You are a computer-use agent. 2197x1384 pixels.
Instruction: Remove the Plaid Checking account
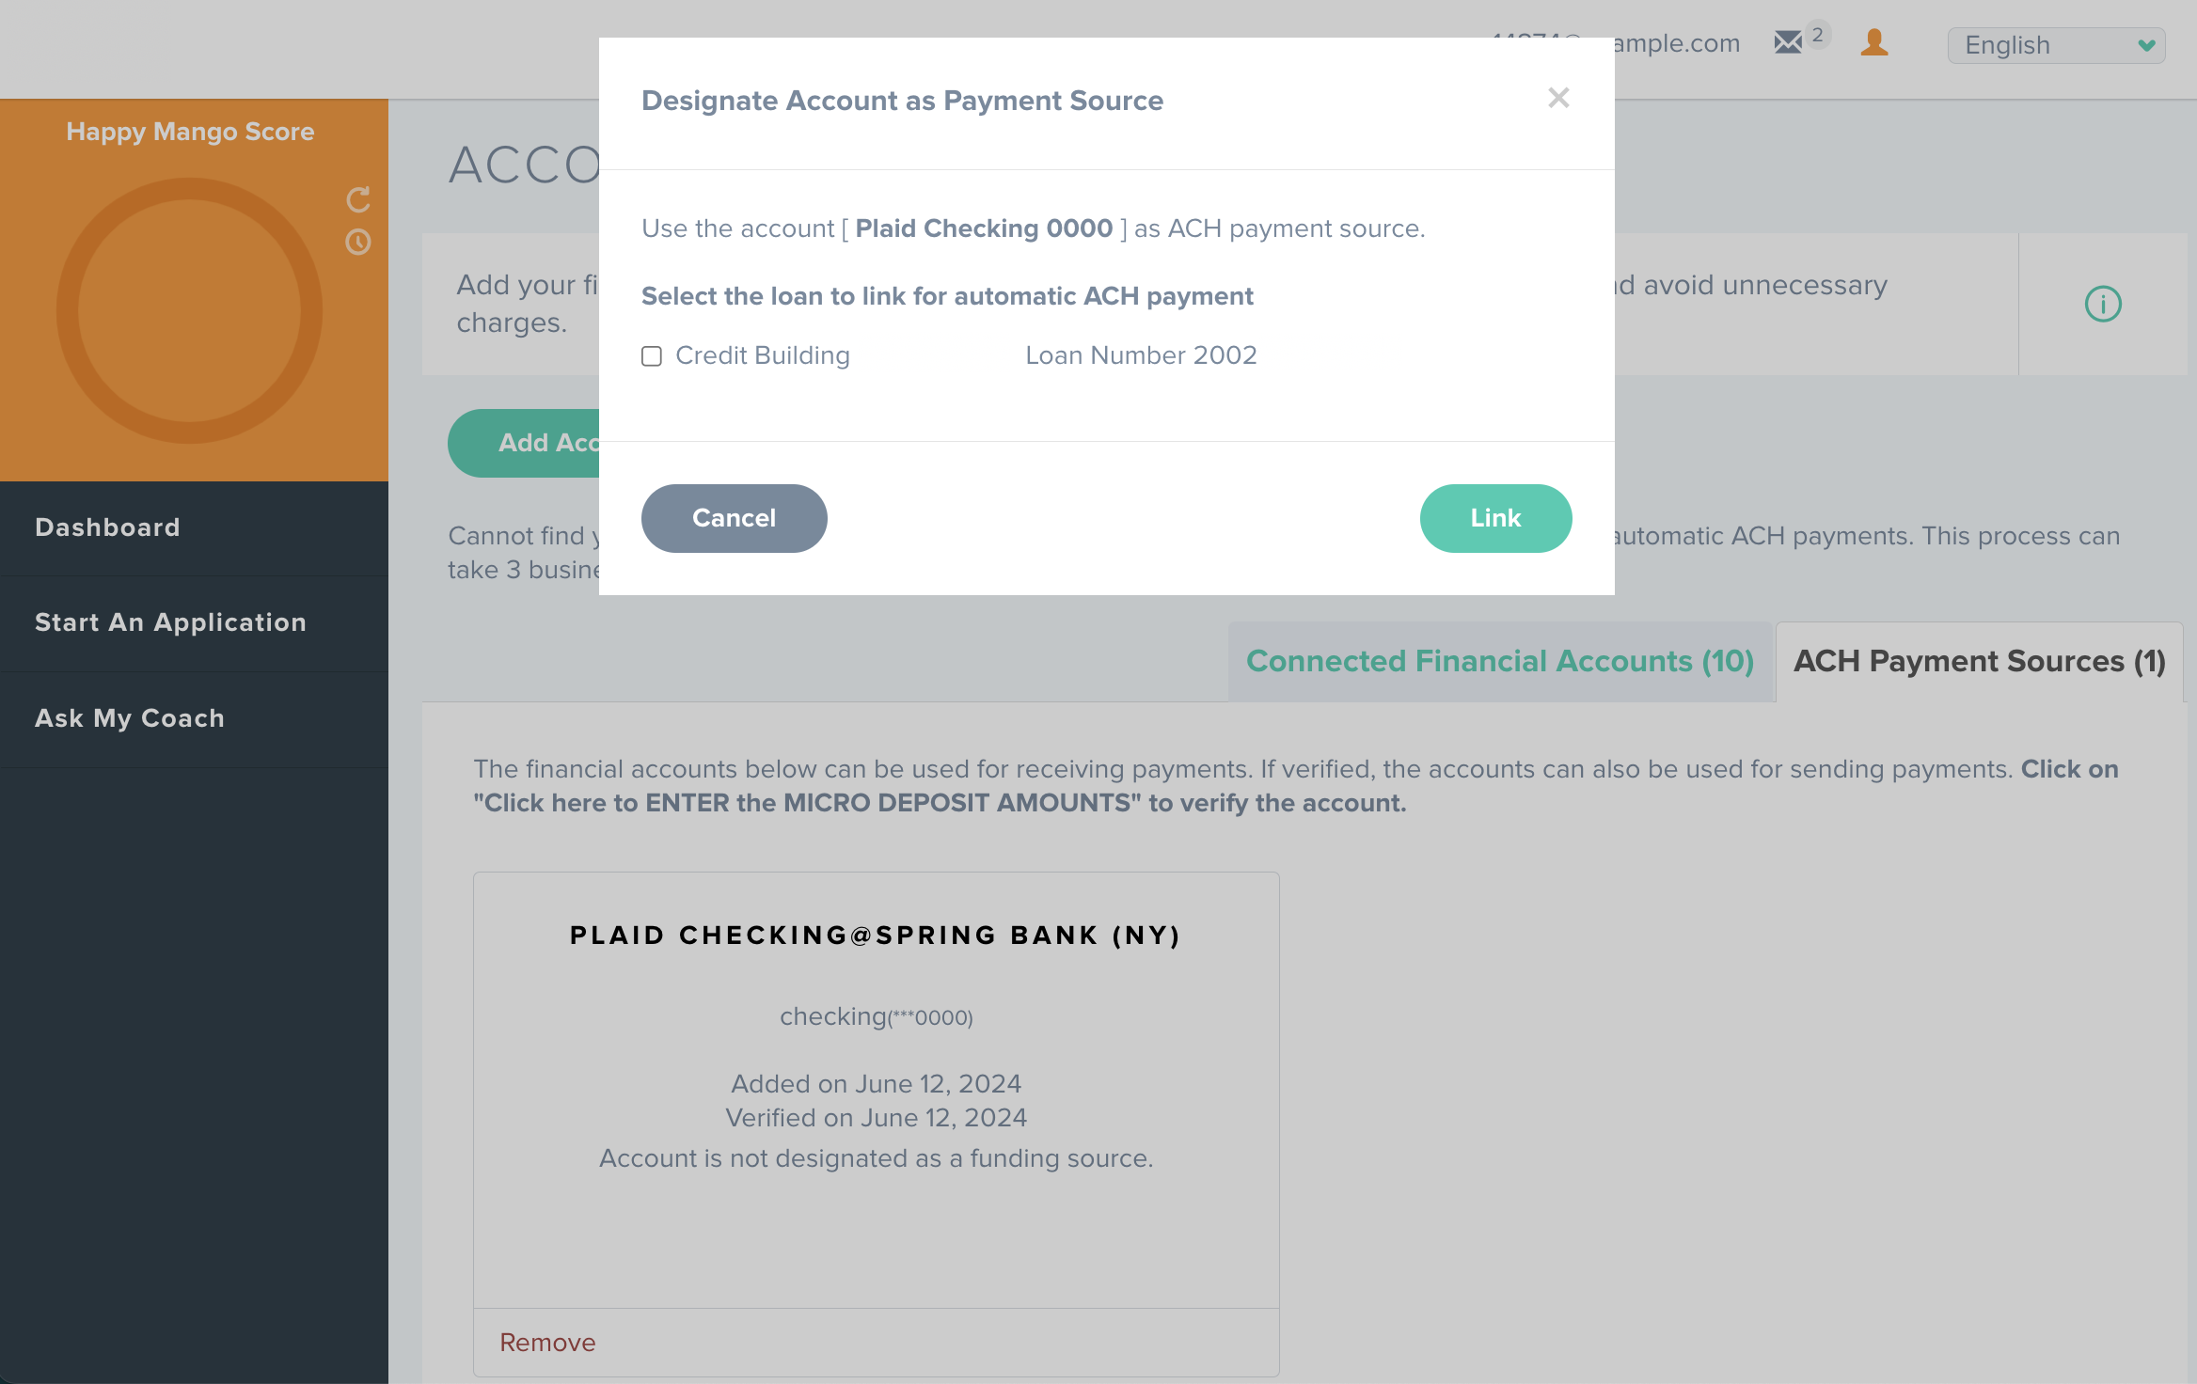[547, 1343]
